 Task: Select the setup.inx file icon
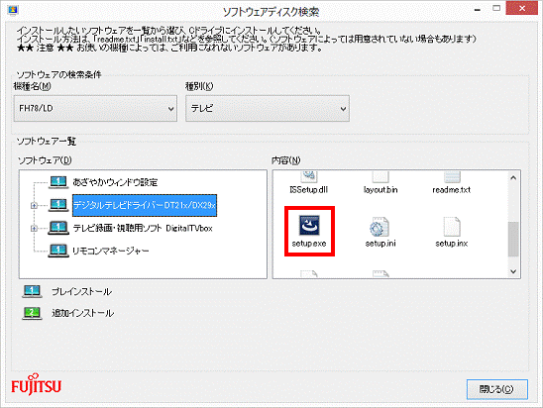(x=452, y=227)
